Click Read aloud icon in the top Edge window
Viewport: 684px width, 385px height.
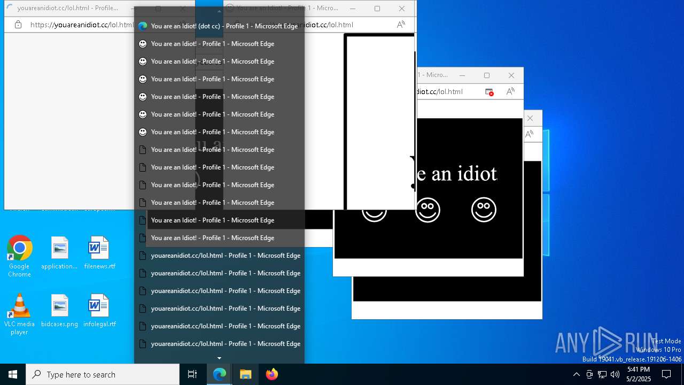pyautogui.click(x=401, y=25)
